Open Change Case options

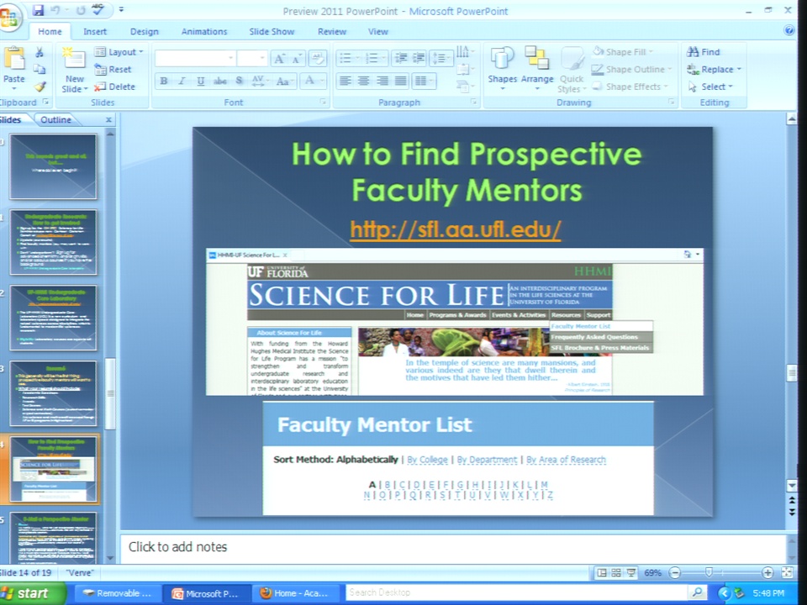(x=284, y=81)
